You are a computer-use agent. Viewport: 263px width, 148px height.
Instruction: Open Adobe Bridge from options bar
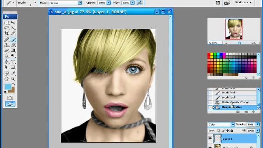(x=227, y=2)
